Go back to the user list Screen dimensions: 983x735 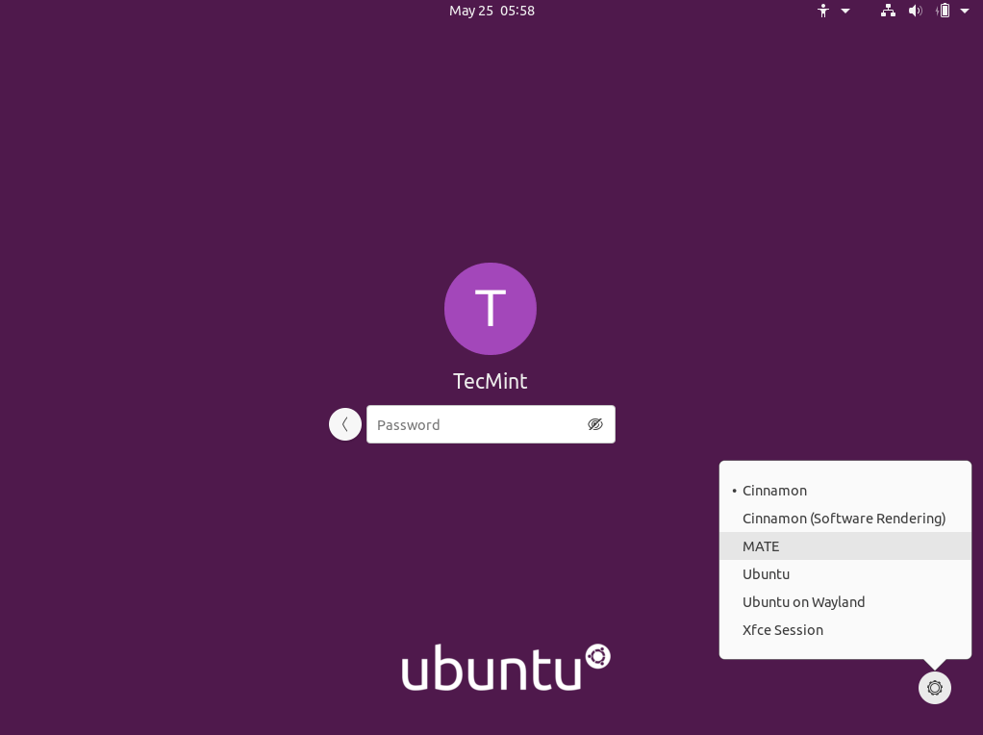coord(344,424)
